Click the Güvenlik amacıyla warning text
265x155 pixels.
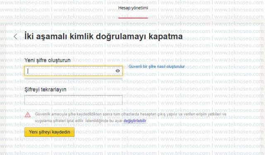coord(131,117)
